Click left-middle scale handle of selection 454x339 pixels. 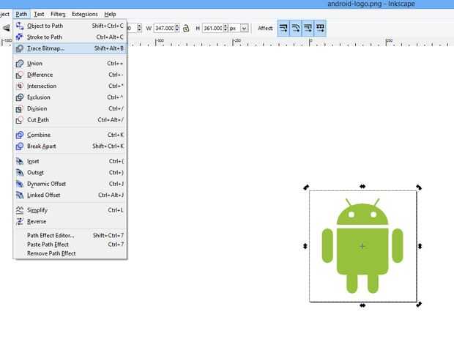[305, 246]
